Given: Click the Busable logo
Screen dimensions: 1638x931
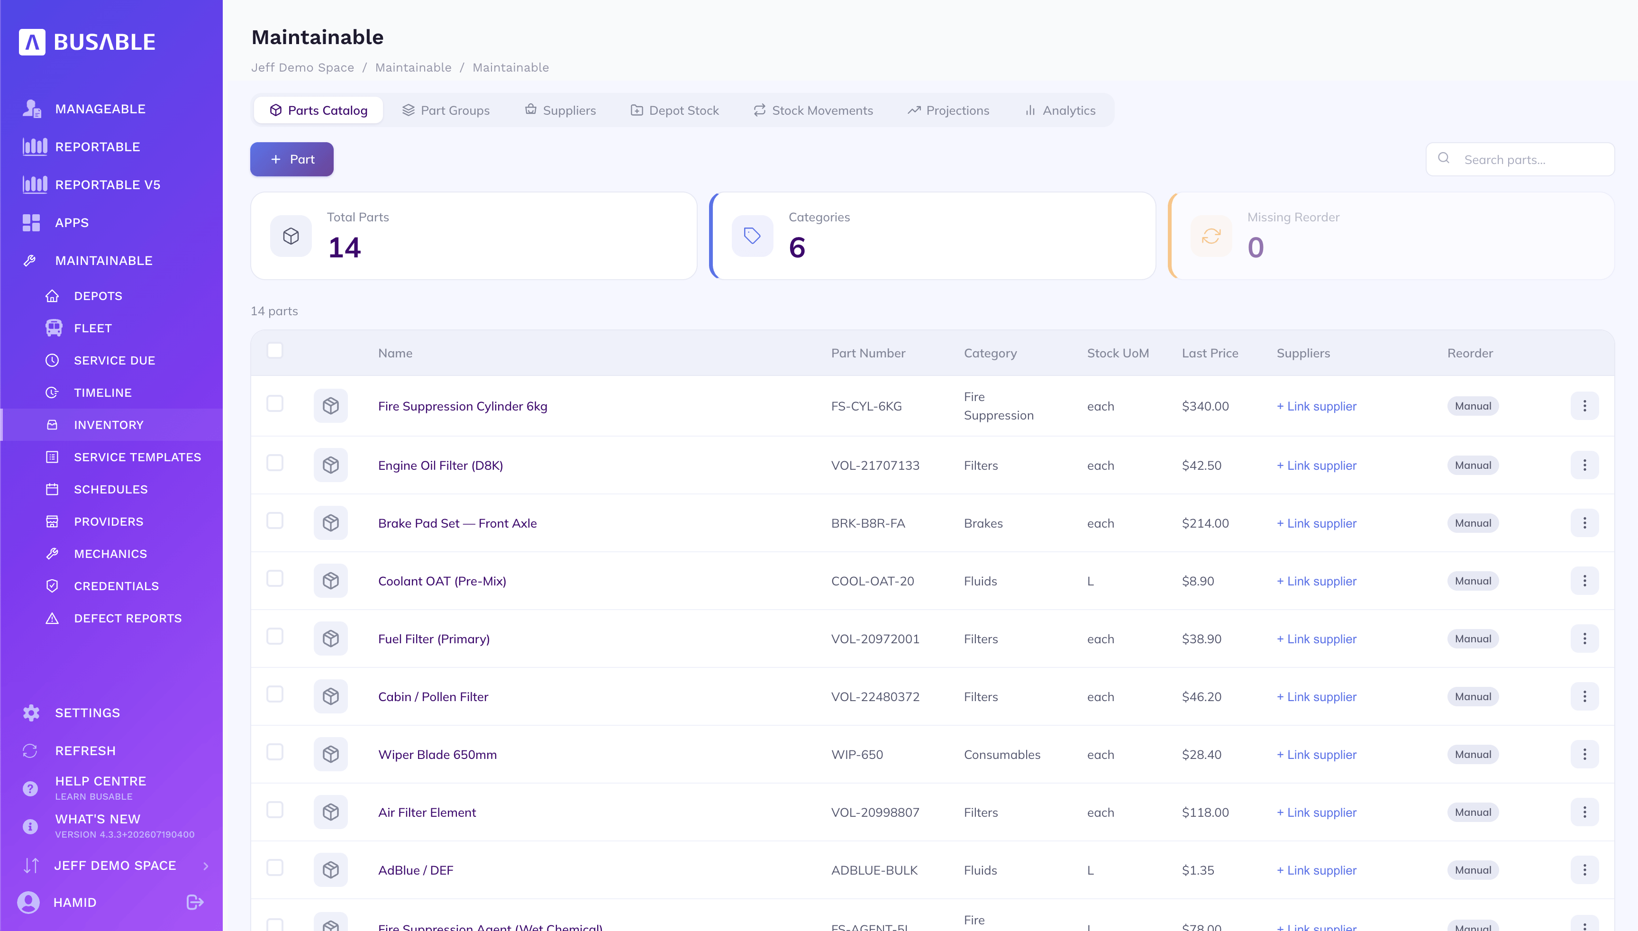Looking at the screenshot, I should (x=87, y=42).
